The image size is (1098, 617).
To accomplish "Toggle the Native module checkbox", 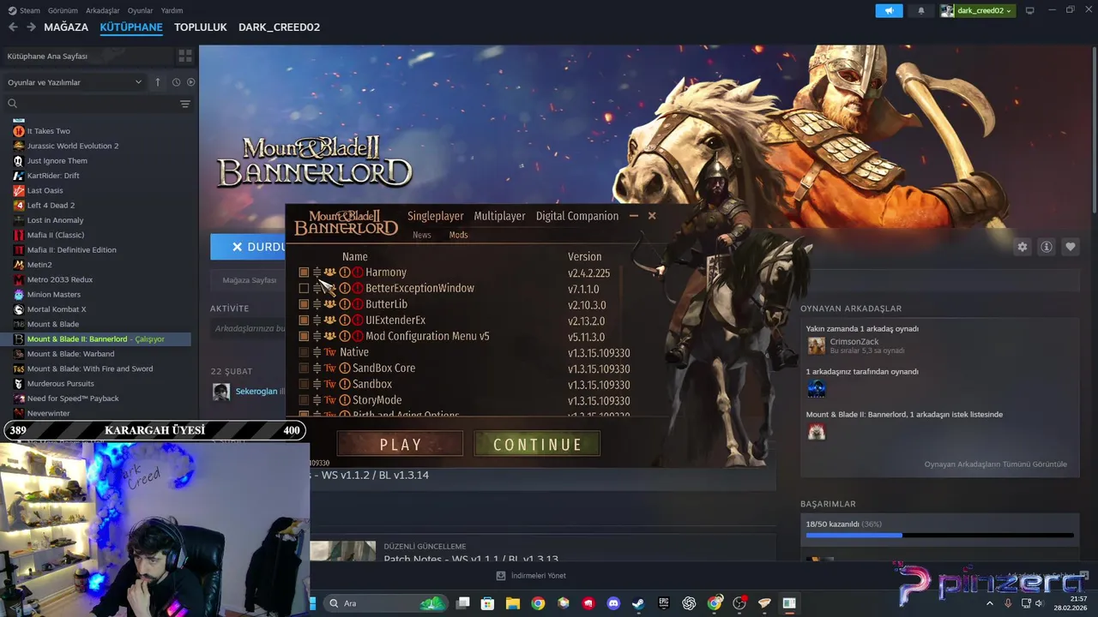I will [304, 352].
